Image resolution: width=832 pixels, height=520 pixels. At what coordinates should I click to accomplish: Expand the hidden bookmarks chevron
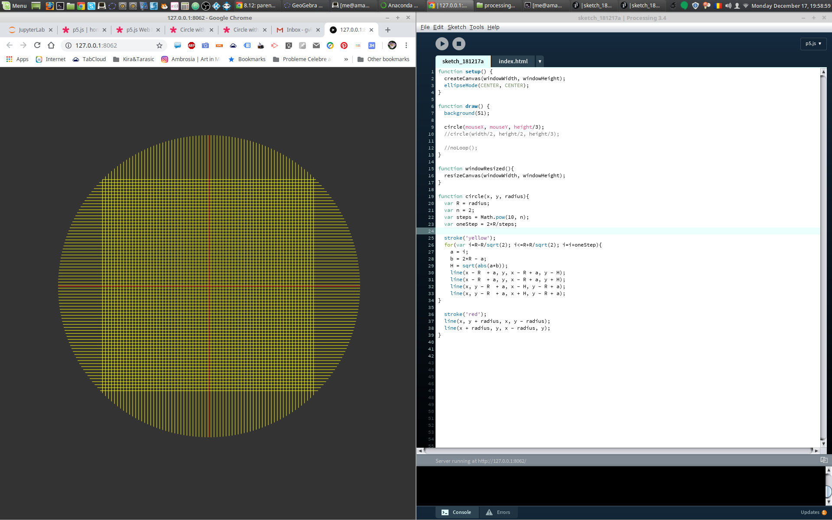click(x=346, y=59)
